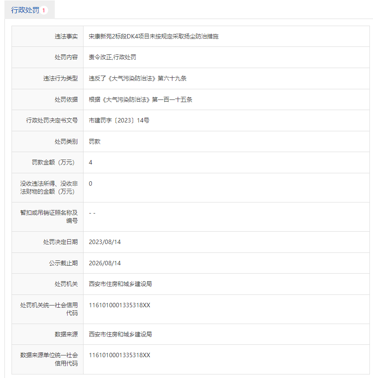Click the red count badge on 行政处罚 tab
Viewport: 373px width, 378px height.
pos(44,10)
